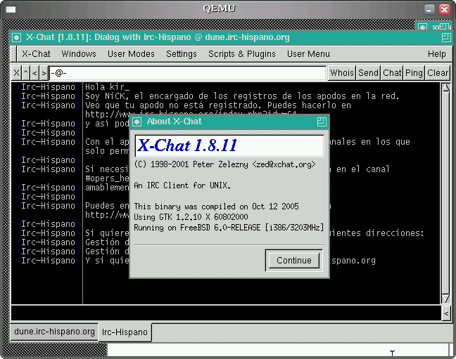Click the chat vertical scrollbar track
This screenshot has width=456, height=359.
446,193
